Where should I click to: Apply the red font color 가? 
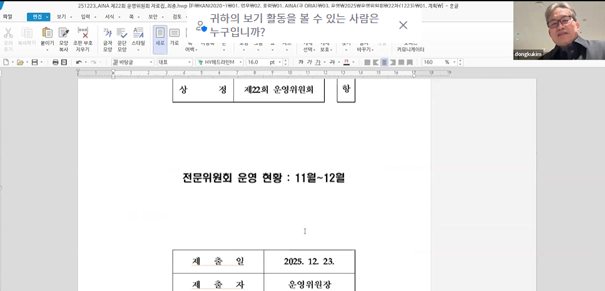pos(346,62)
